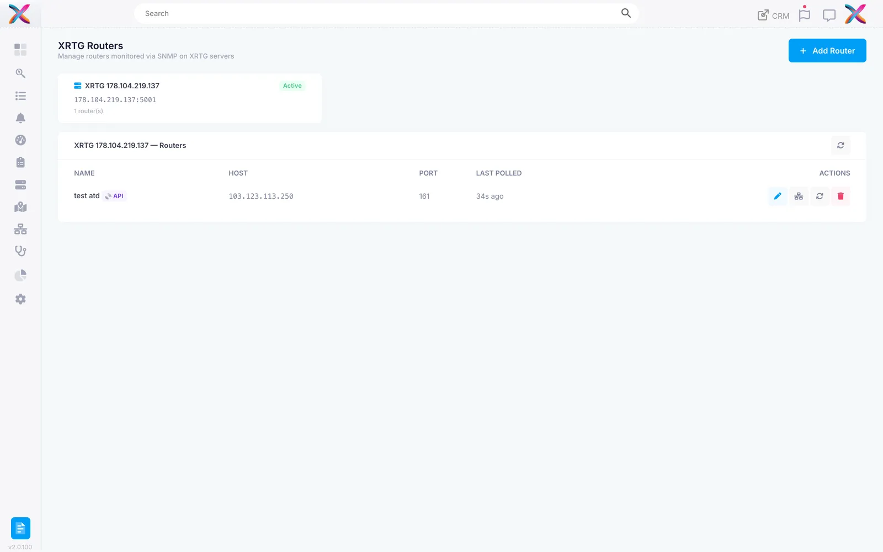Open interfaces topology for test atd

click(799, 196)
